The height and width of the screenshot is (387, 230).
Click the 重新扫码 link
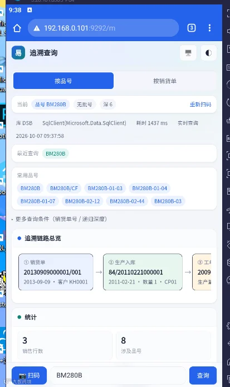[x=200, y=105]
